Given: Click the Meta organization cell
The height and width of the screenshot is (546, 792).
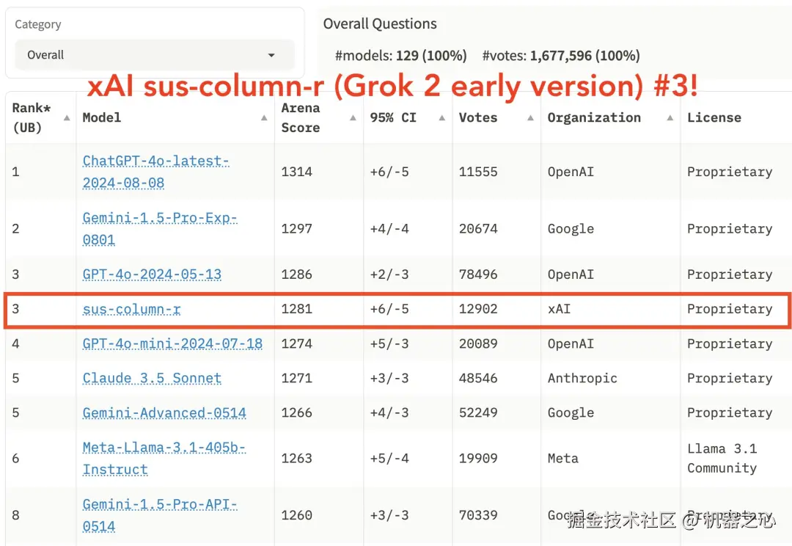Looking at the screenshot, I should tap(563, 459).
